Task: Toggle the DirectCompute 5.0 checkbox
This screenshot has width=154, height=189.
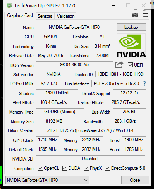Action: pos(107,168)
